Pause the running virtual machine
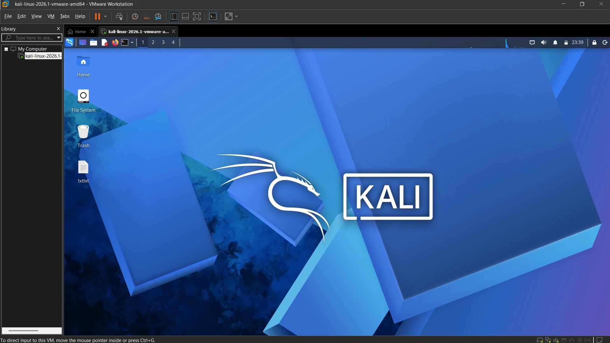The image size is (610, 343). [x=97, y=17]
